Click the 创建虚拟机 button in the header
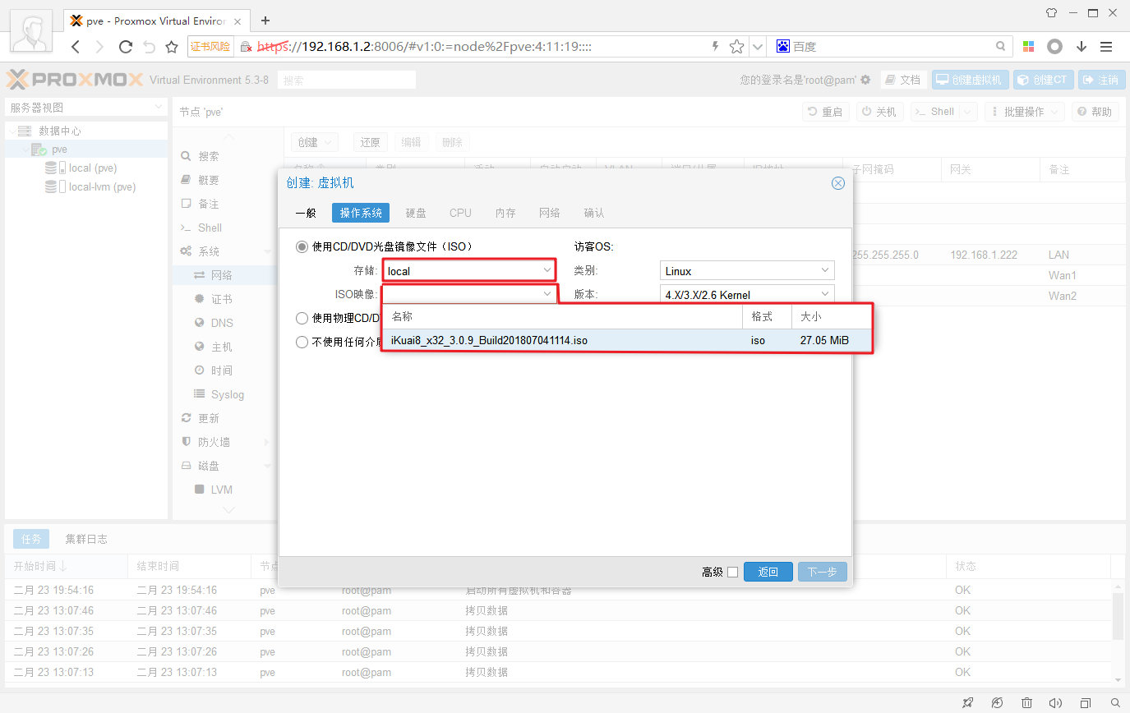Screen dimensions: 1130x713 970,80
